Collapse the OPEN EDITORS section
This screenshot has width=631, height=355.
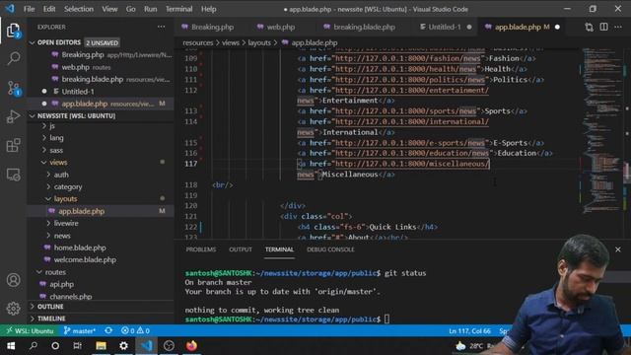[x=101, y=42]
